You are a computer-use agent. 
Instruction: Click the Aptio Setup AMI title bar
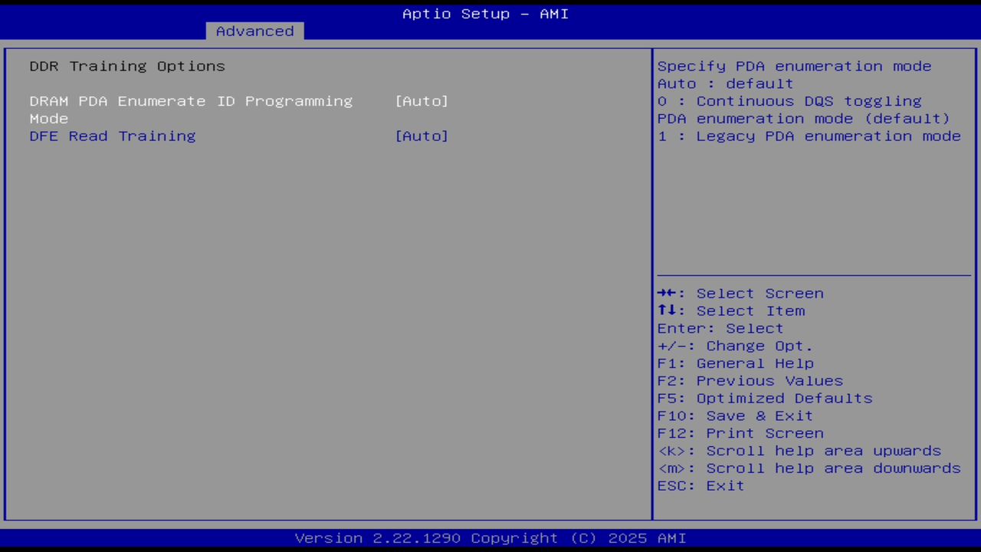point(485,13)
